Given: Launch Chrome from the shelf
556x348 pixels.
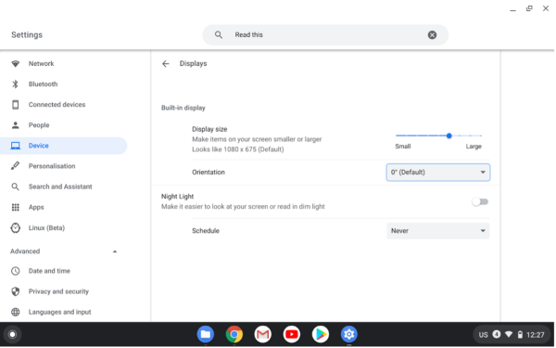Looking at the screenshot, I should (234, 334).
